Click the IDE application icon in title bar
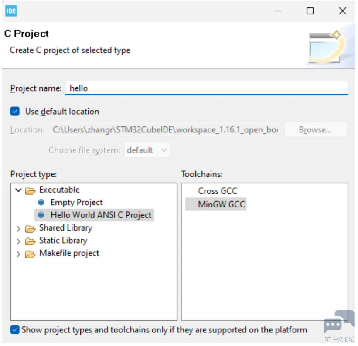358x346 pixels. click(x=10, y=11)
